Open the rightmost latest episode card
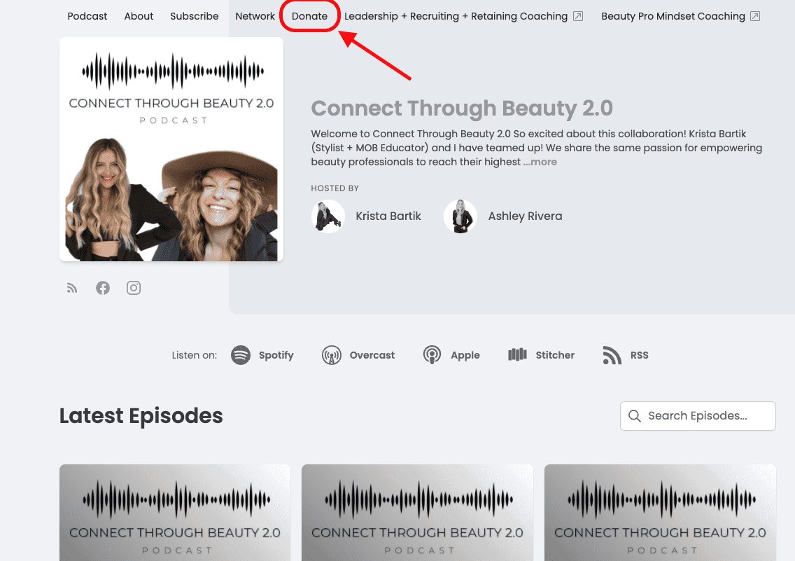Viewport: 795px width, 561px height. click(660, 512)
